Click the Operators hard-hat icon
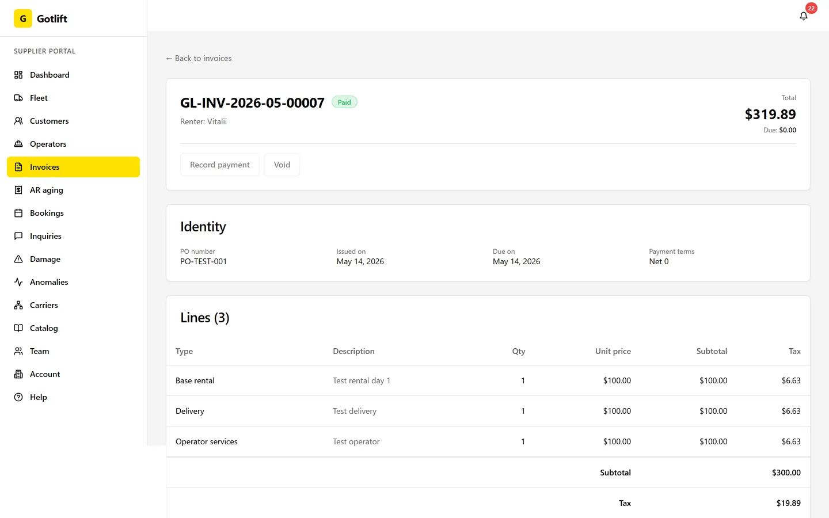The height and width of the screenshot is (518, 829). 18,144
